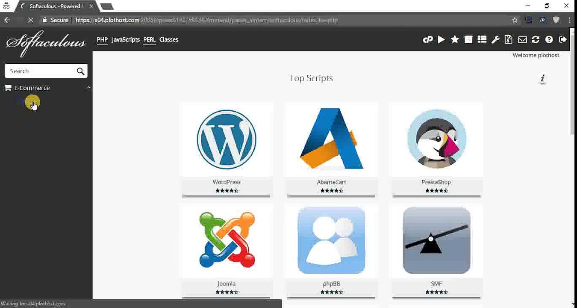Open the cPanel control panel icon
577x308 pixels.
click(x=427, y=40)
